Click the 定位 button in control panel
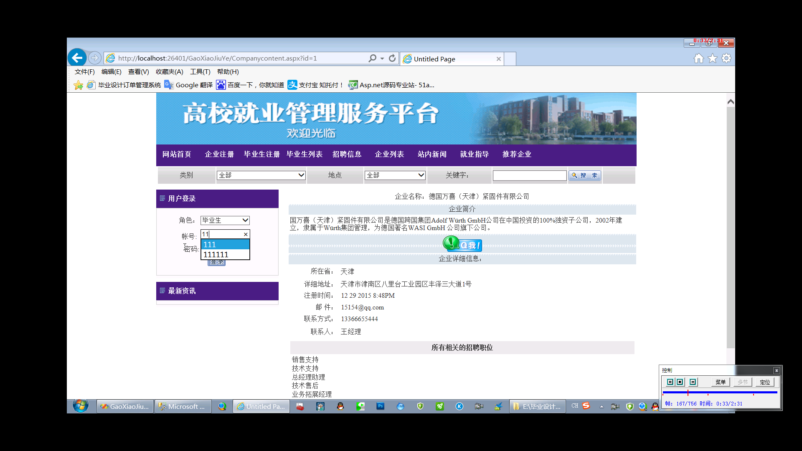The width and height of the screenshot is (802, 451). click(765, 382)
